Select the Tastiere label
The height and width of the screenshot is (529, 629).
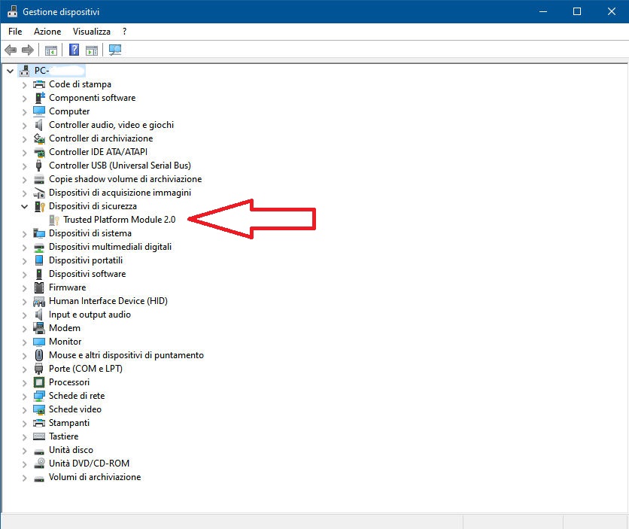(64, 436)
